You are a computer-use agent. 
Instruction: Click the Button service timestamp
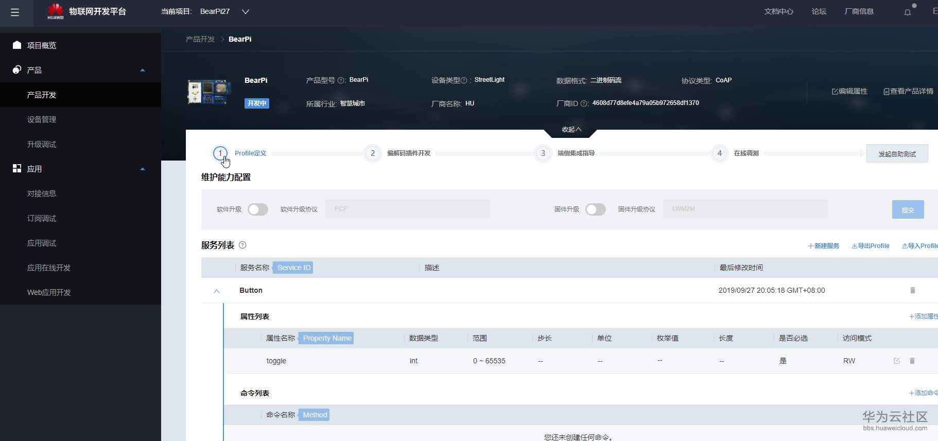pos(772,290)
